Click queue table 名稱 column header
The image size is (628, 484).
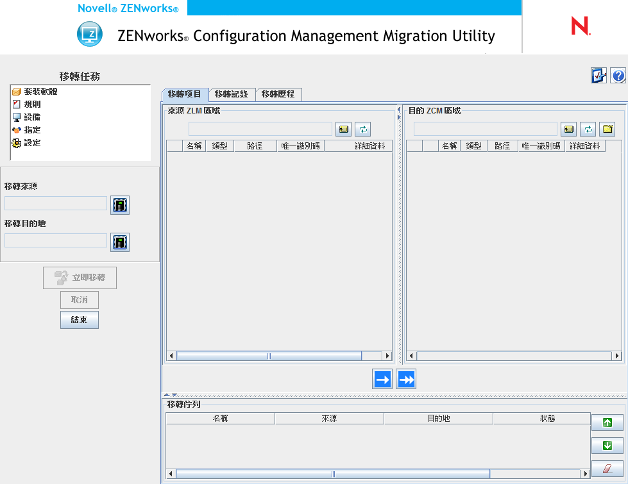pyautogui.click(x=220, y=419)
